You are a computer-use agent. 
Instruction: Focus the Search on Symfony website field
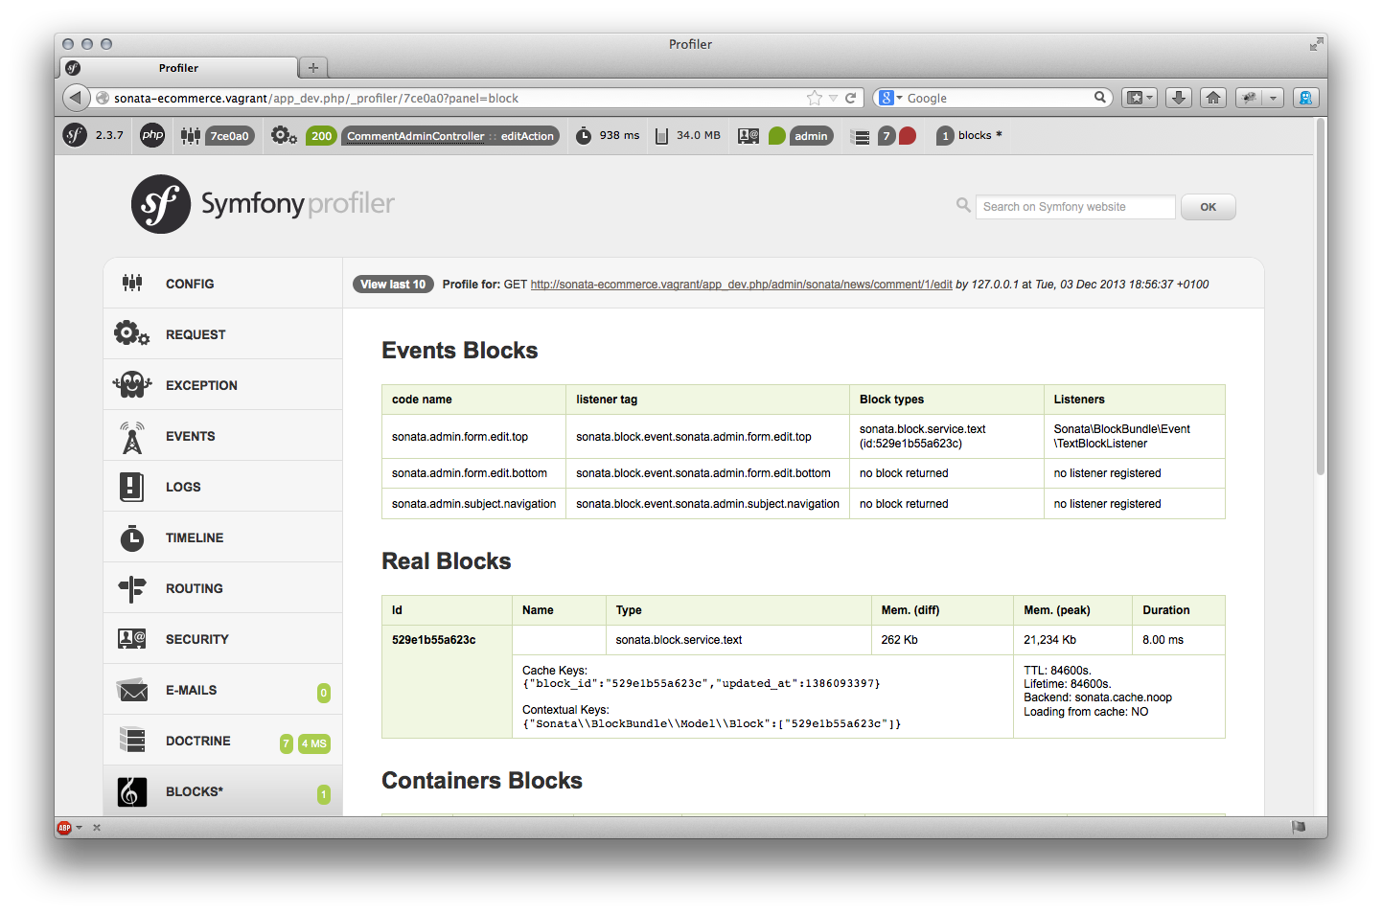click(1074, 207)
